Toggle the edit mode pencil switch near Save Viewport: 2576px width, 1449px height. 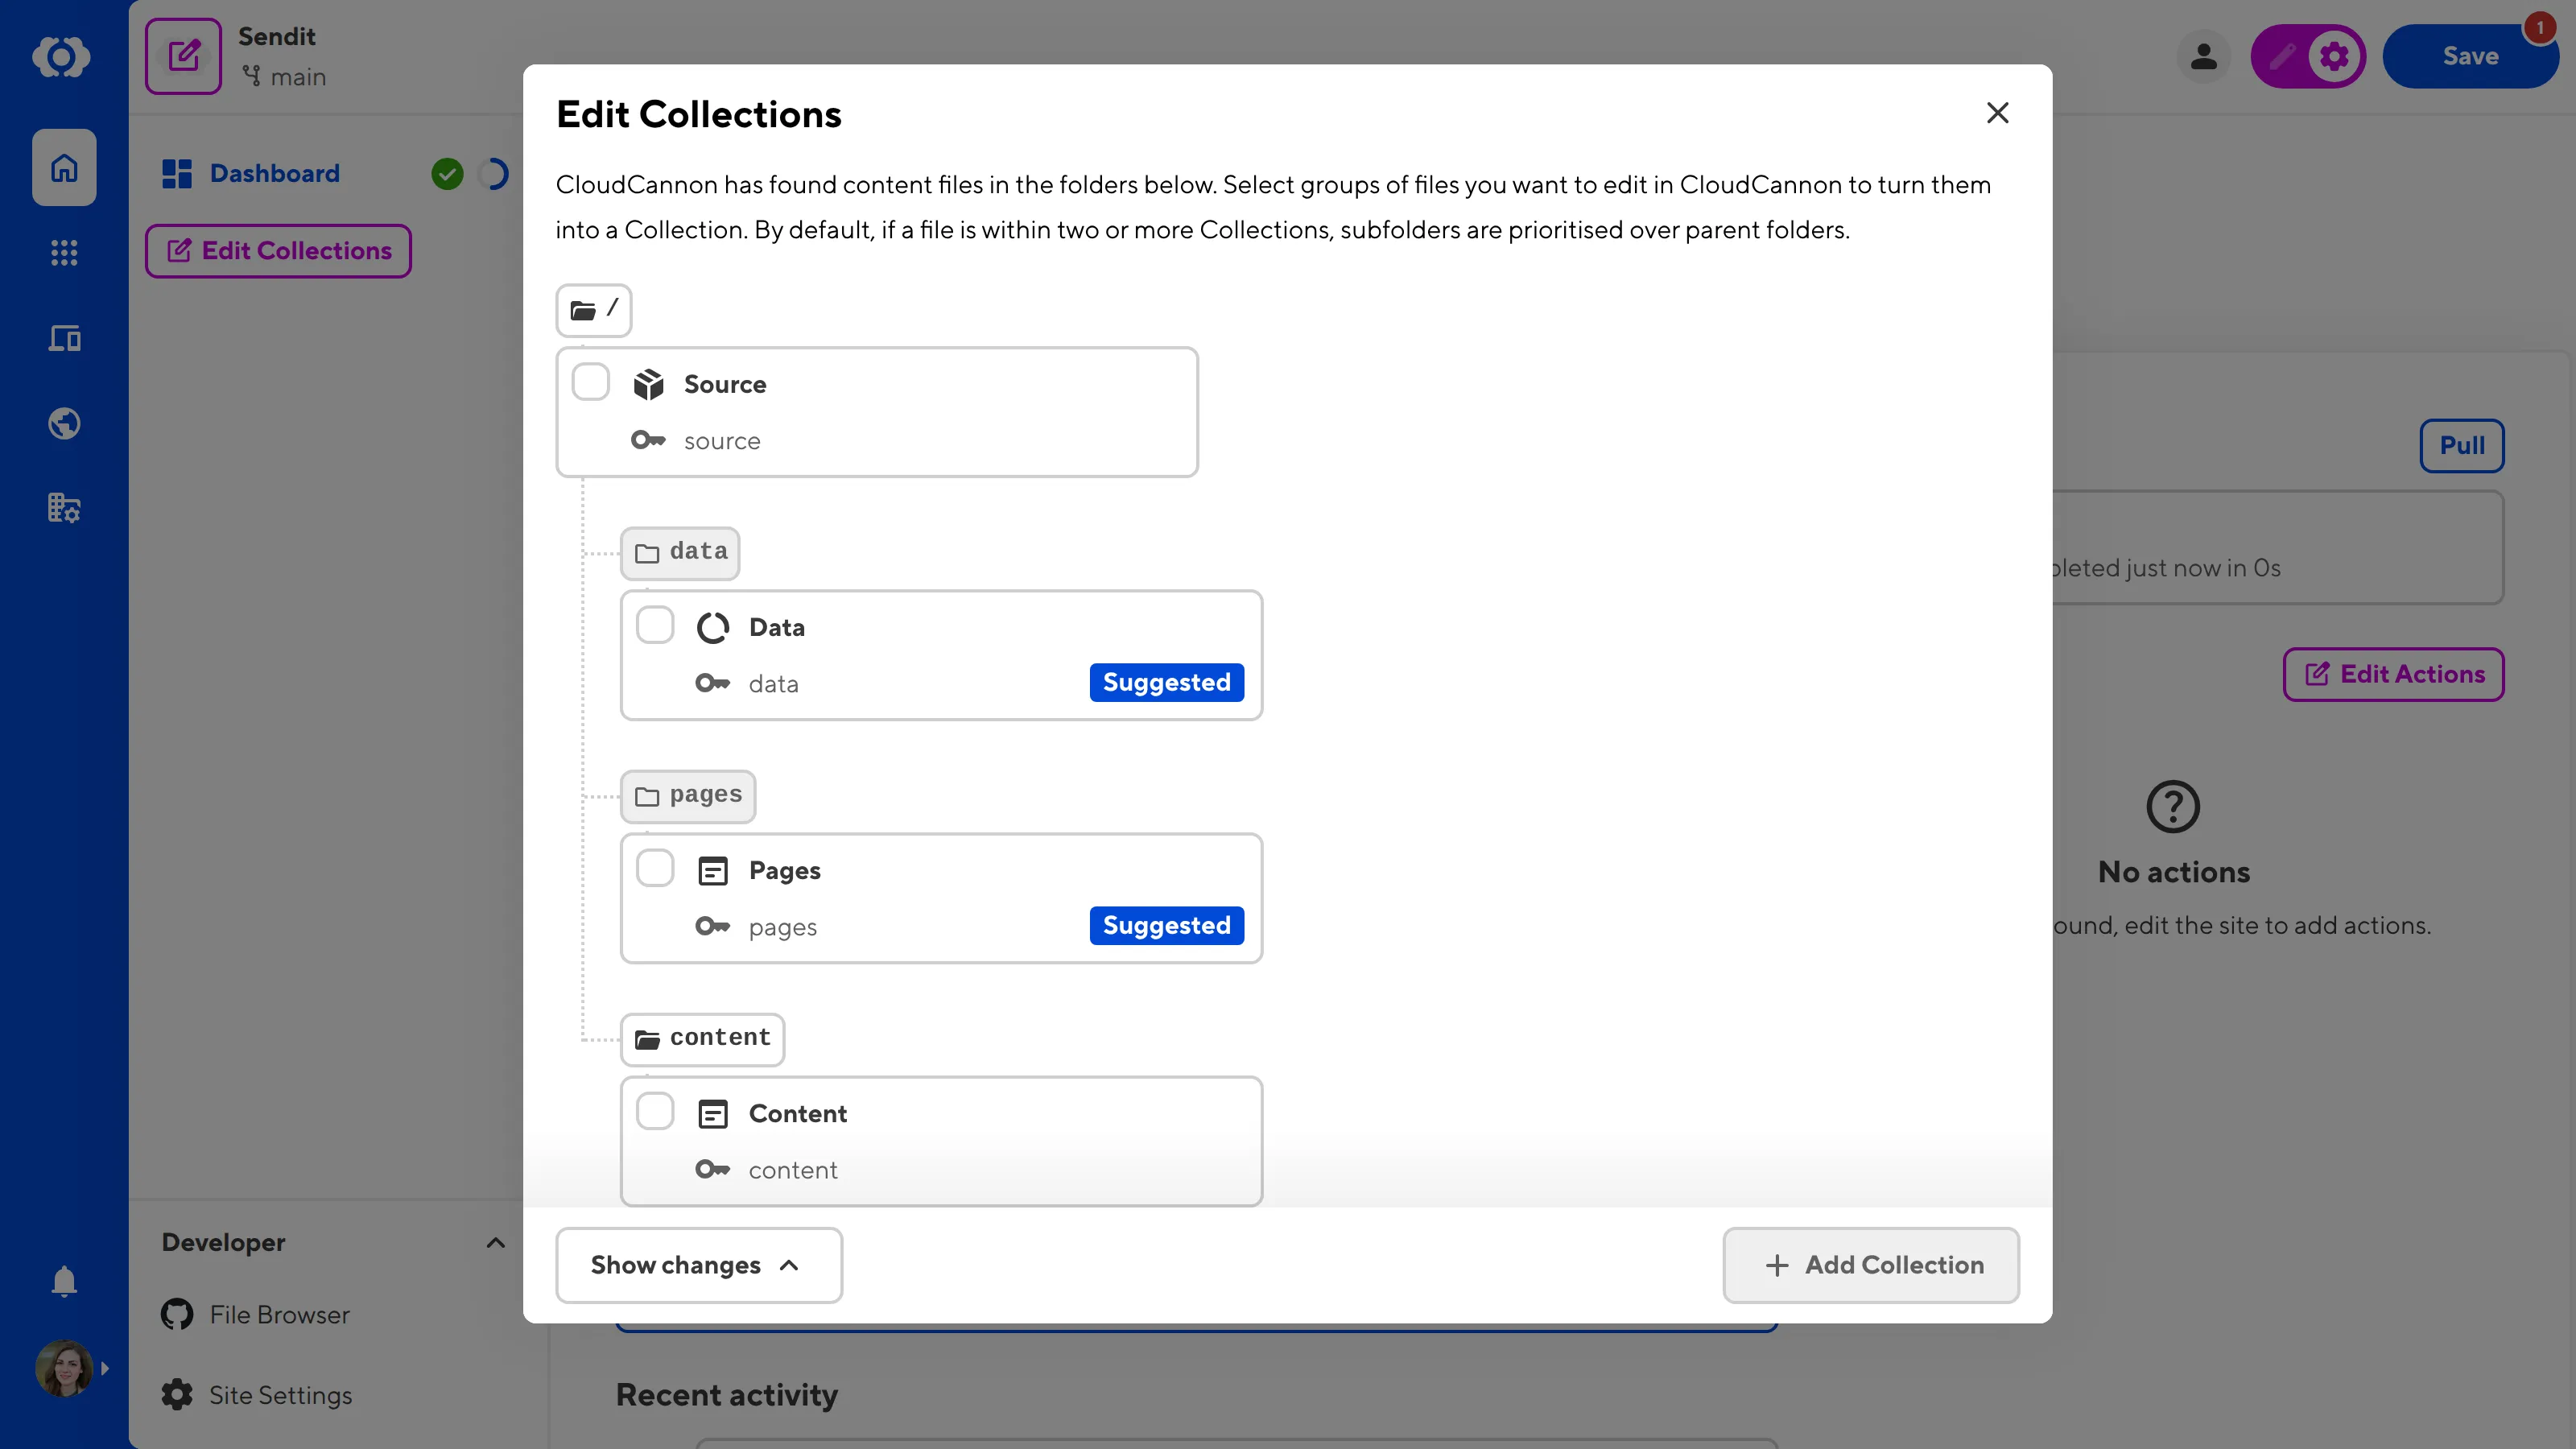(x=2308, y=56)
